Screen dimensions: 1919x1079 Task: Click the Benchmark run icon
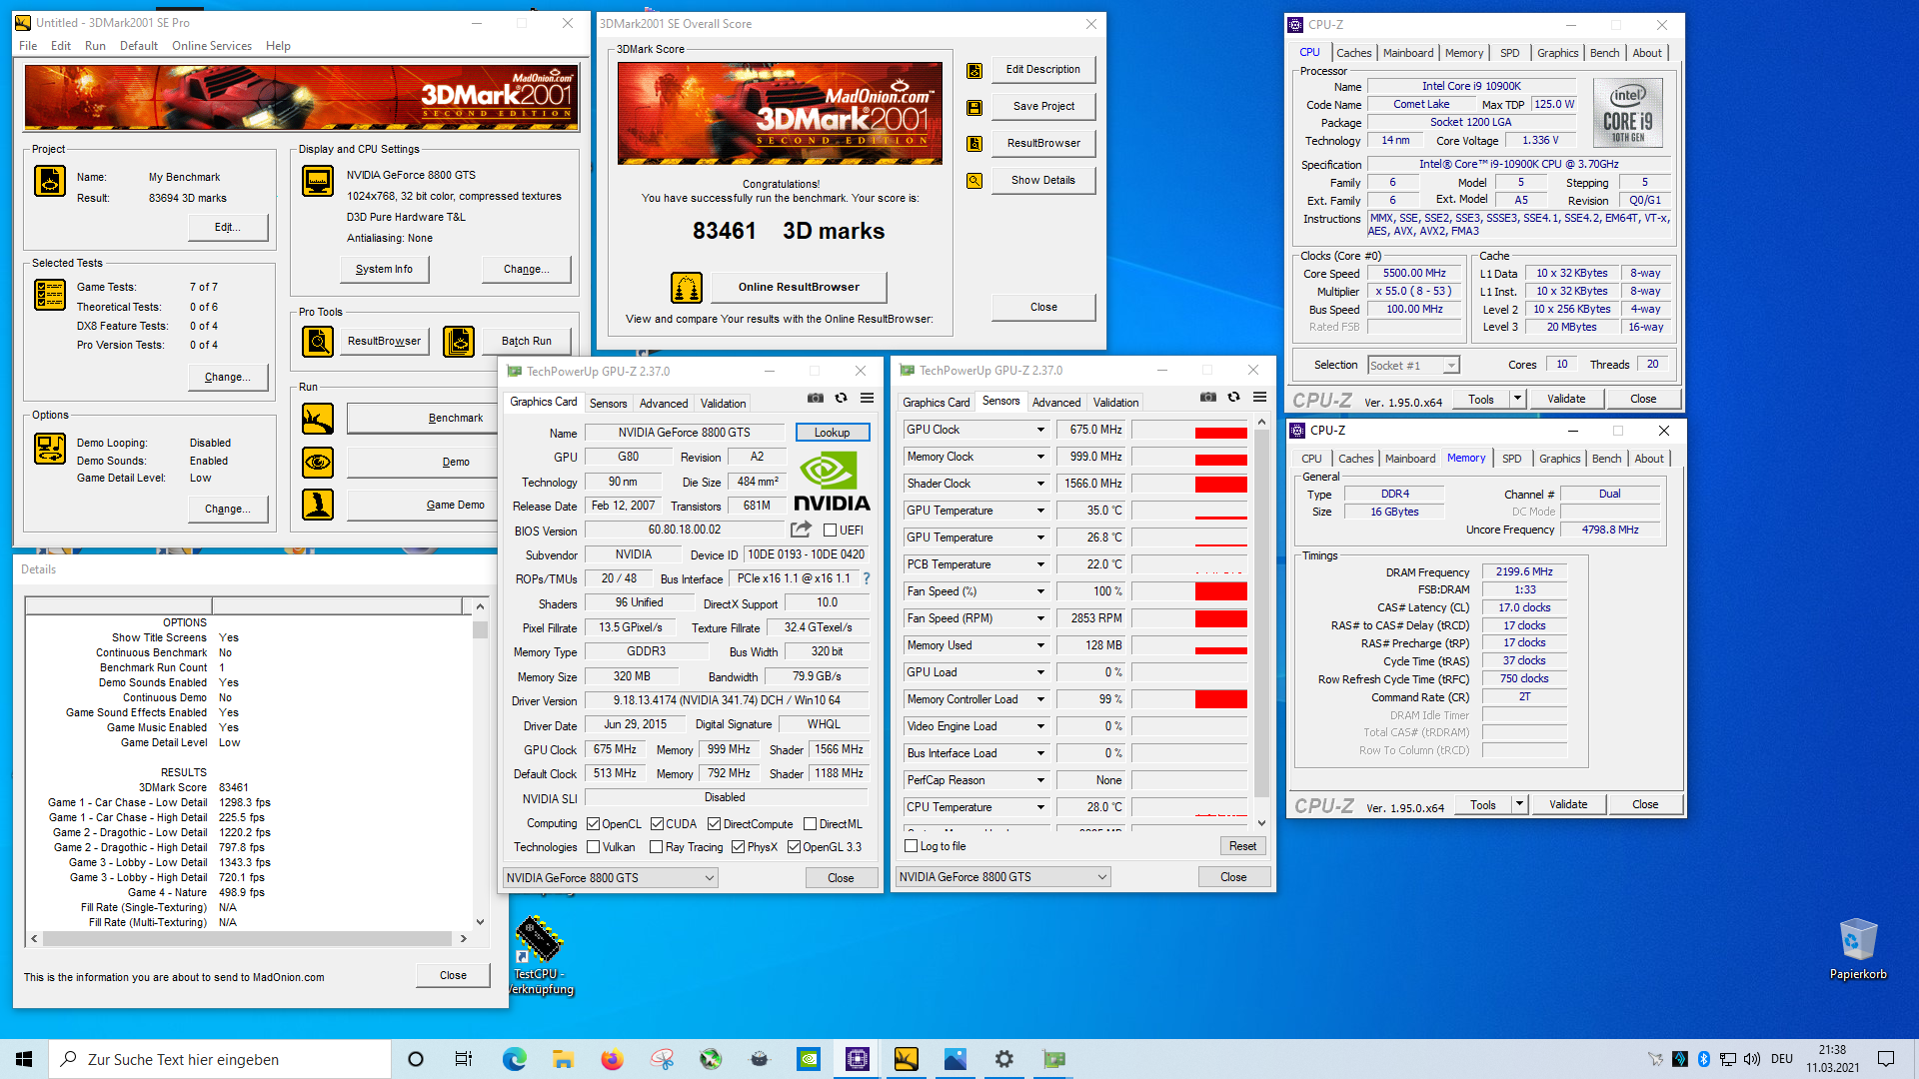[318, 418]
